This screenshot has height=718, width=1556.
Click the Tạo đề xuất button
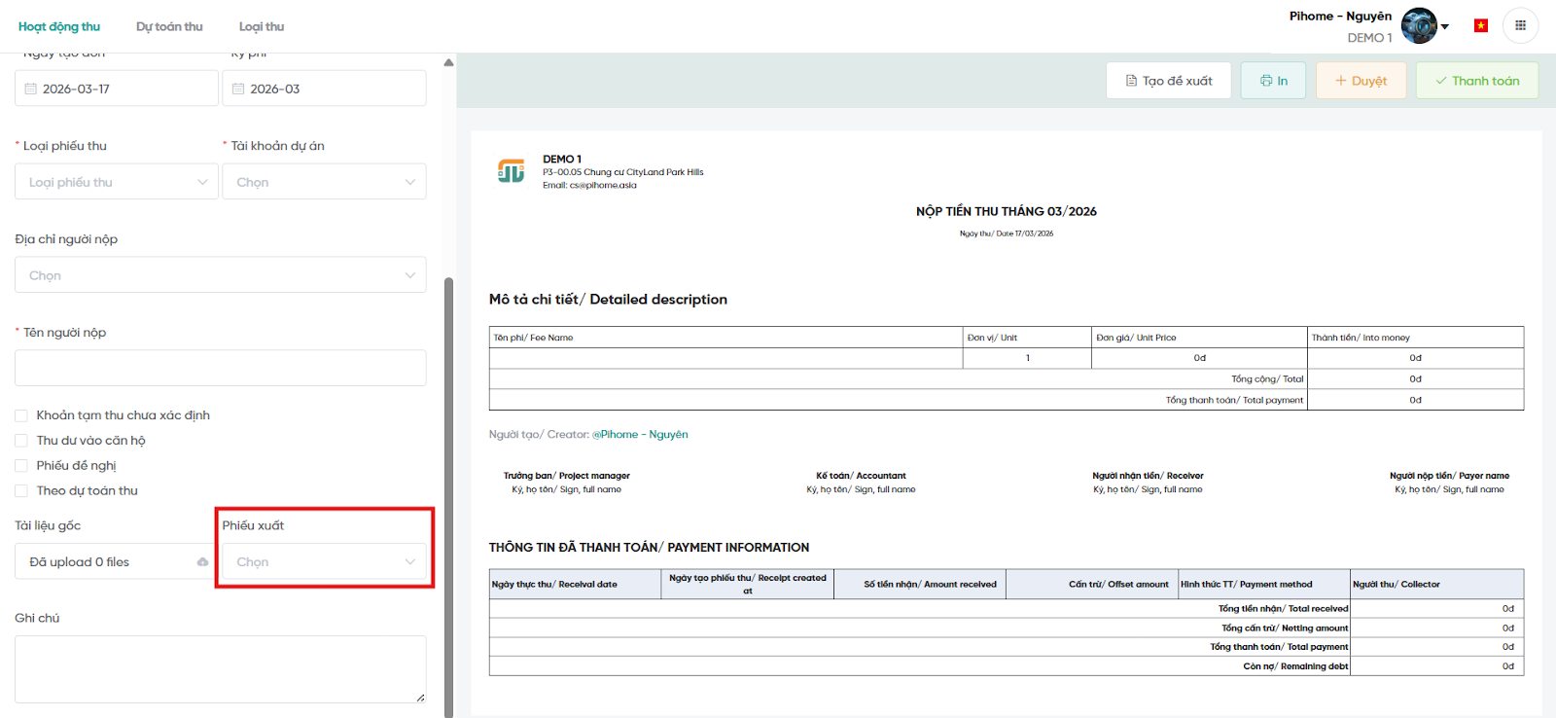(x=1168, y=81)
